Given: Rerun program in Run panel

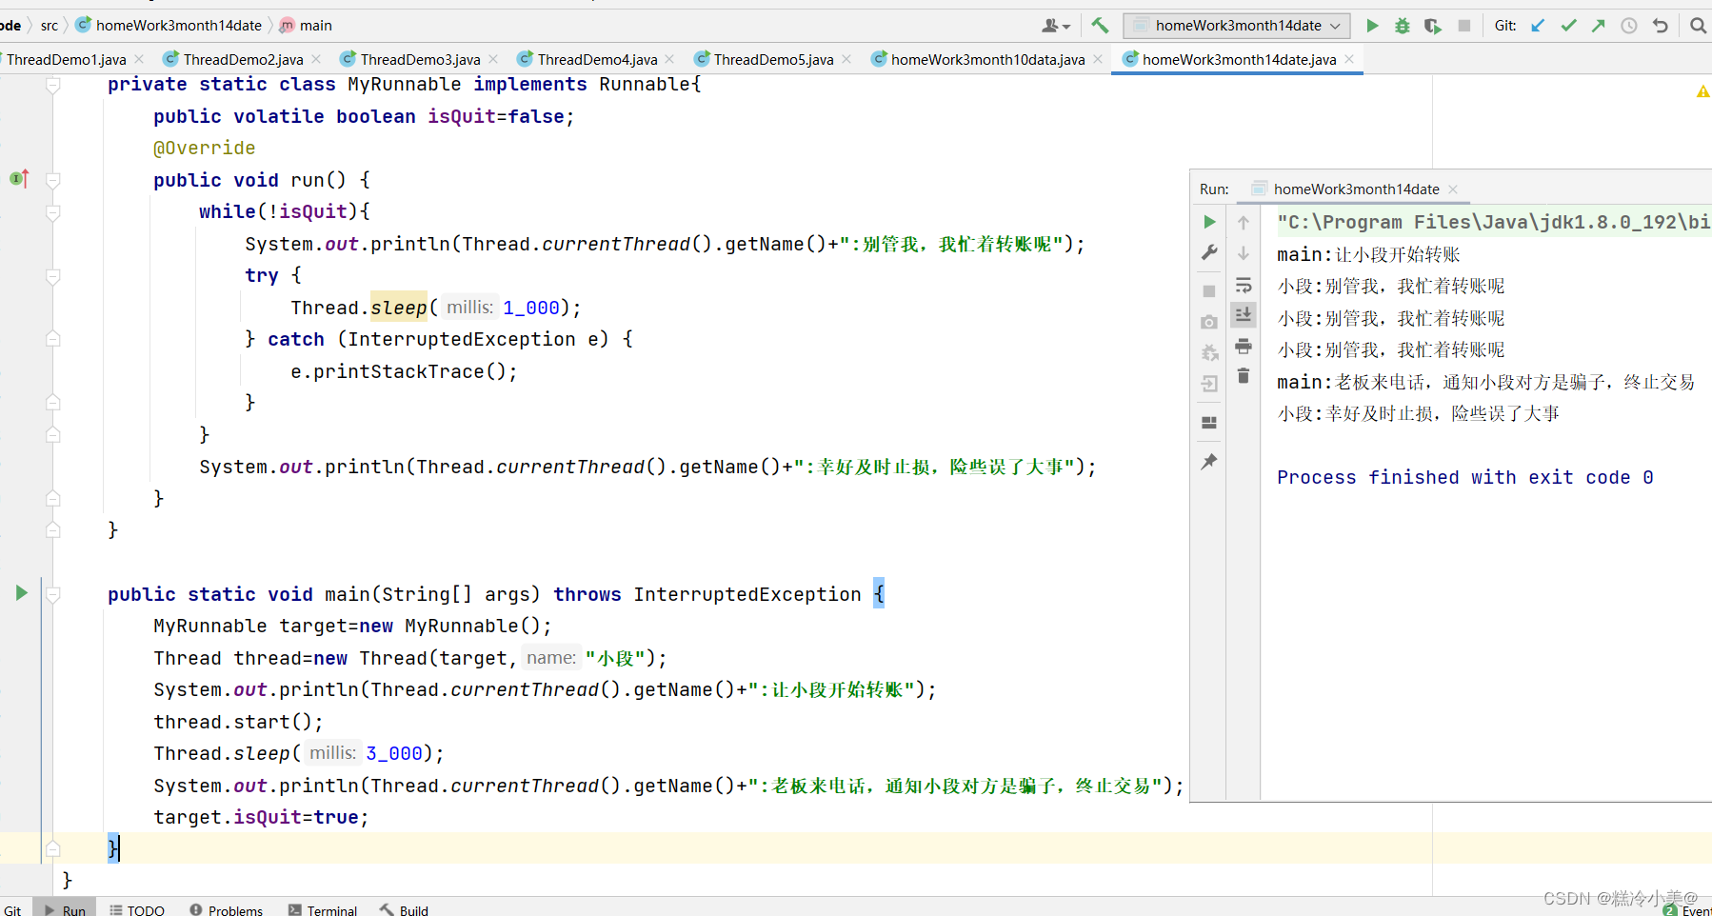Looking at the screenshot, I should point(1209,222).
